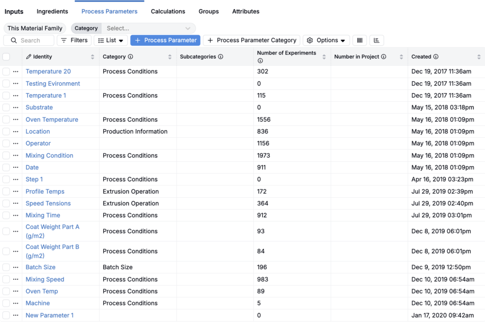The width and height of the screenshot is (485, 329).
Task: Click info icon next to Subcategories header
Action: [221, 57]
